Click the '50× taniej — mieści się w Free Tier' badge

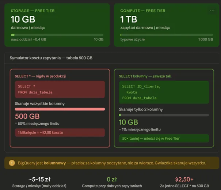pos(164,138)
